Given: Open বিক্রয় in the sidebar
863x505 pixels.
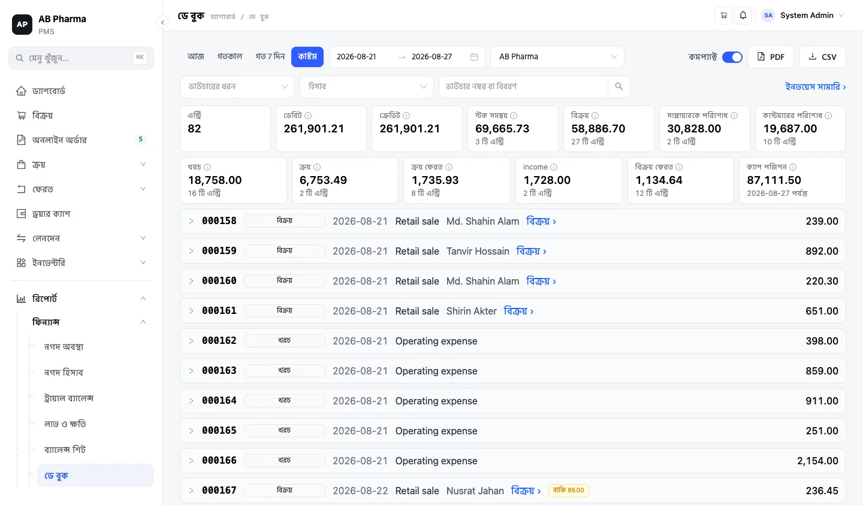Looking at the screenshot, I should point(81,115).
